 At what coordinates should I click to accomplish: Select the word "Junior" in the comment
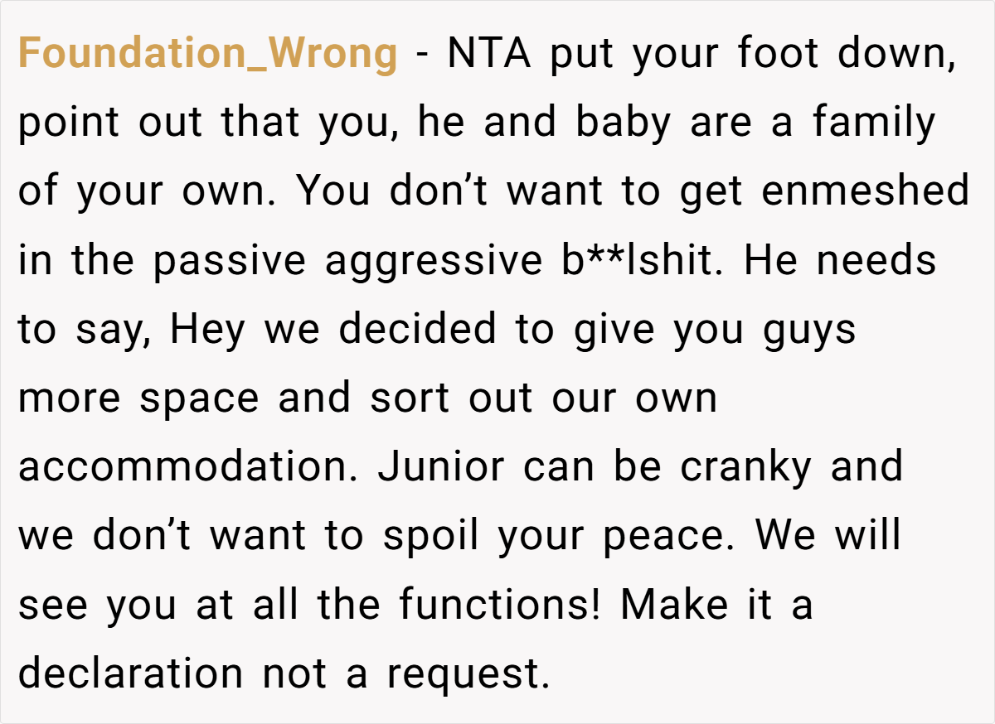click(x=440, y=466)
